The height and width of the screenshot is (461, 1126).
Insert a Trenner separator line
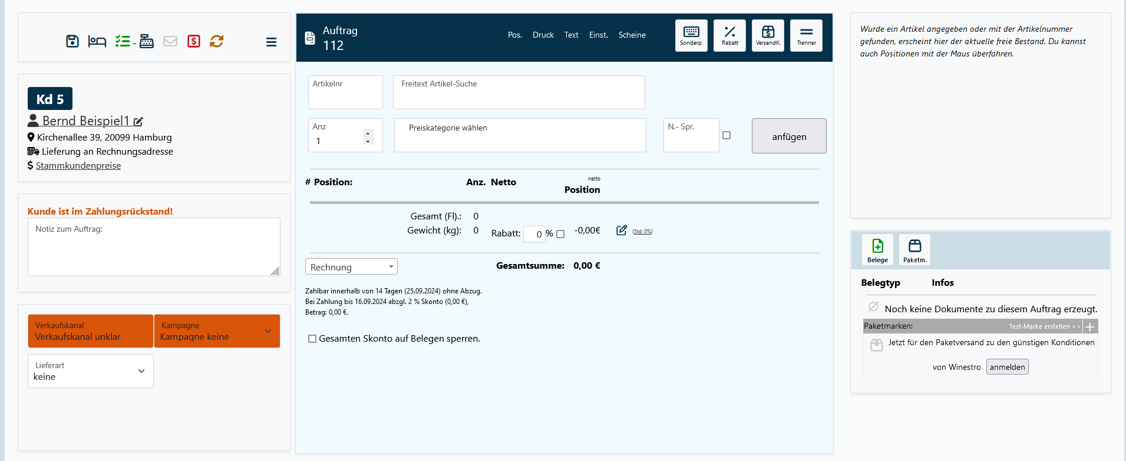806,35
